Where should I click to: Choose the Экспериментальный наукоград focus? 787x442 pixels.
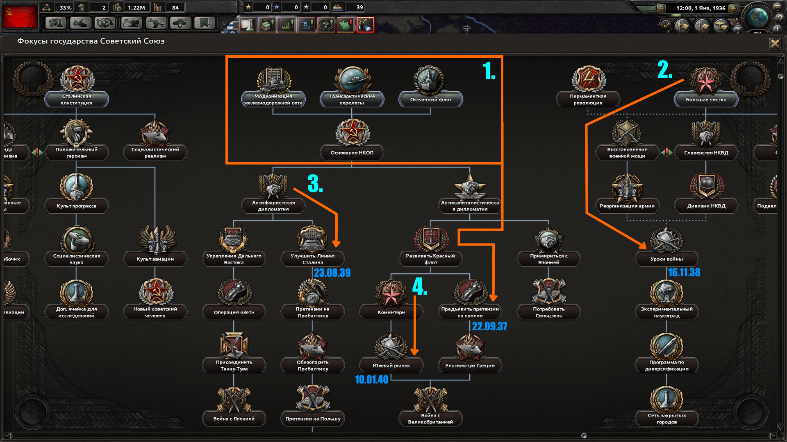click(x=667, y=299)
